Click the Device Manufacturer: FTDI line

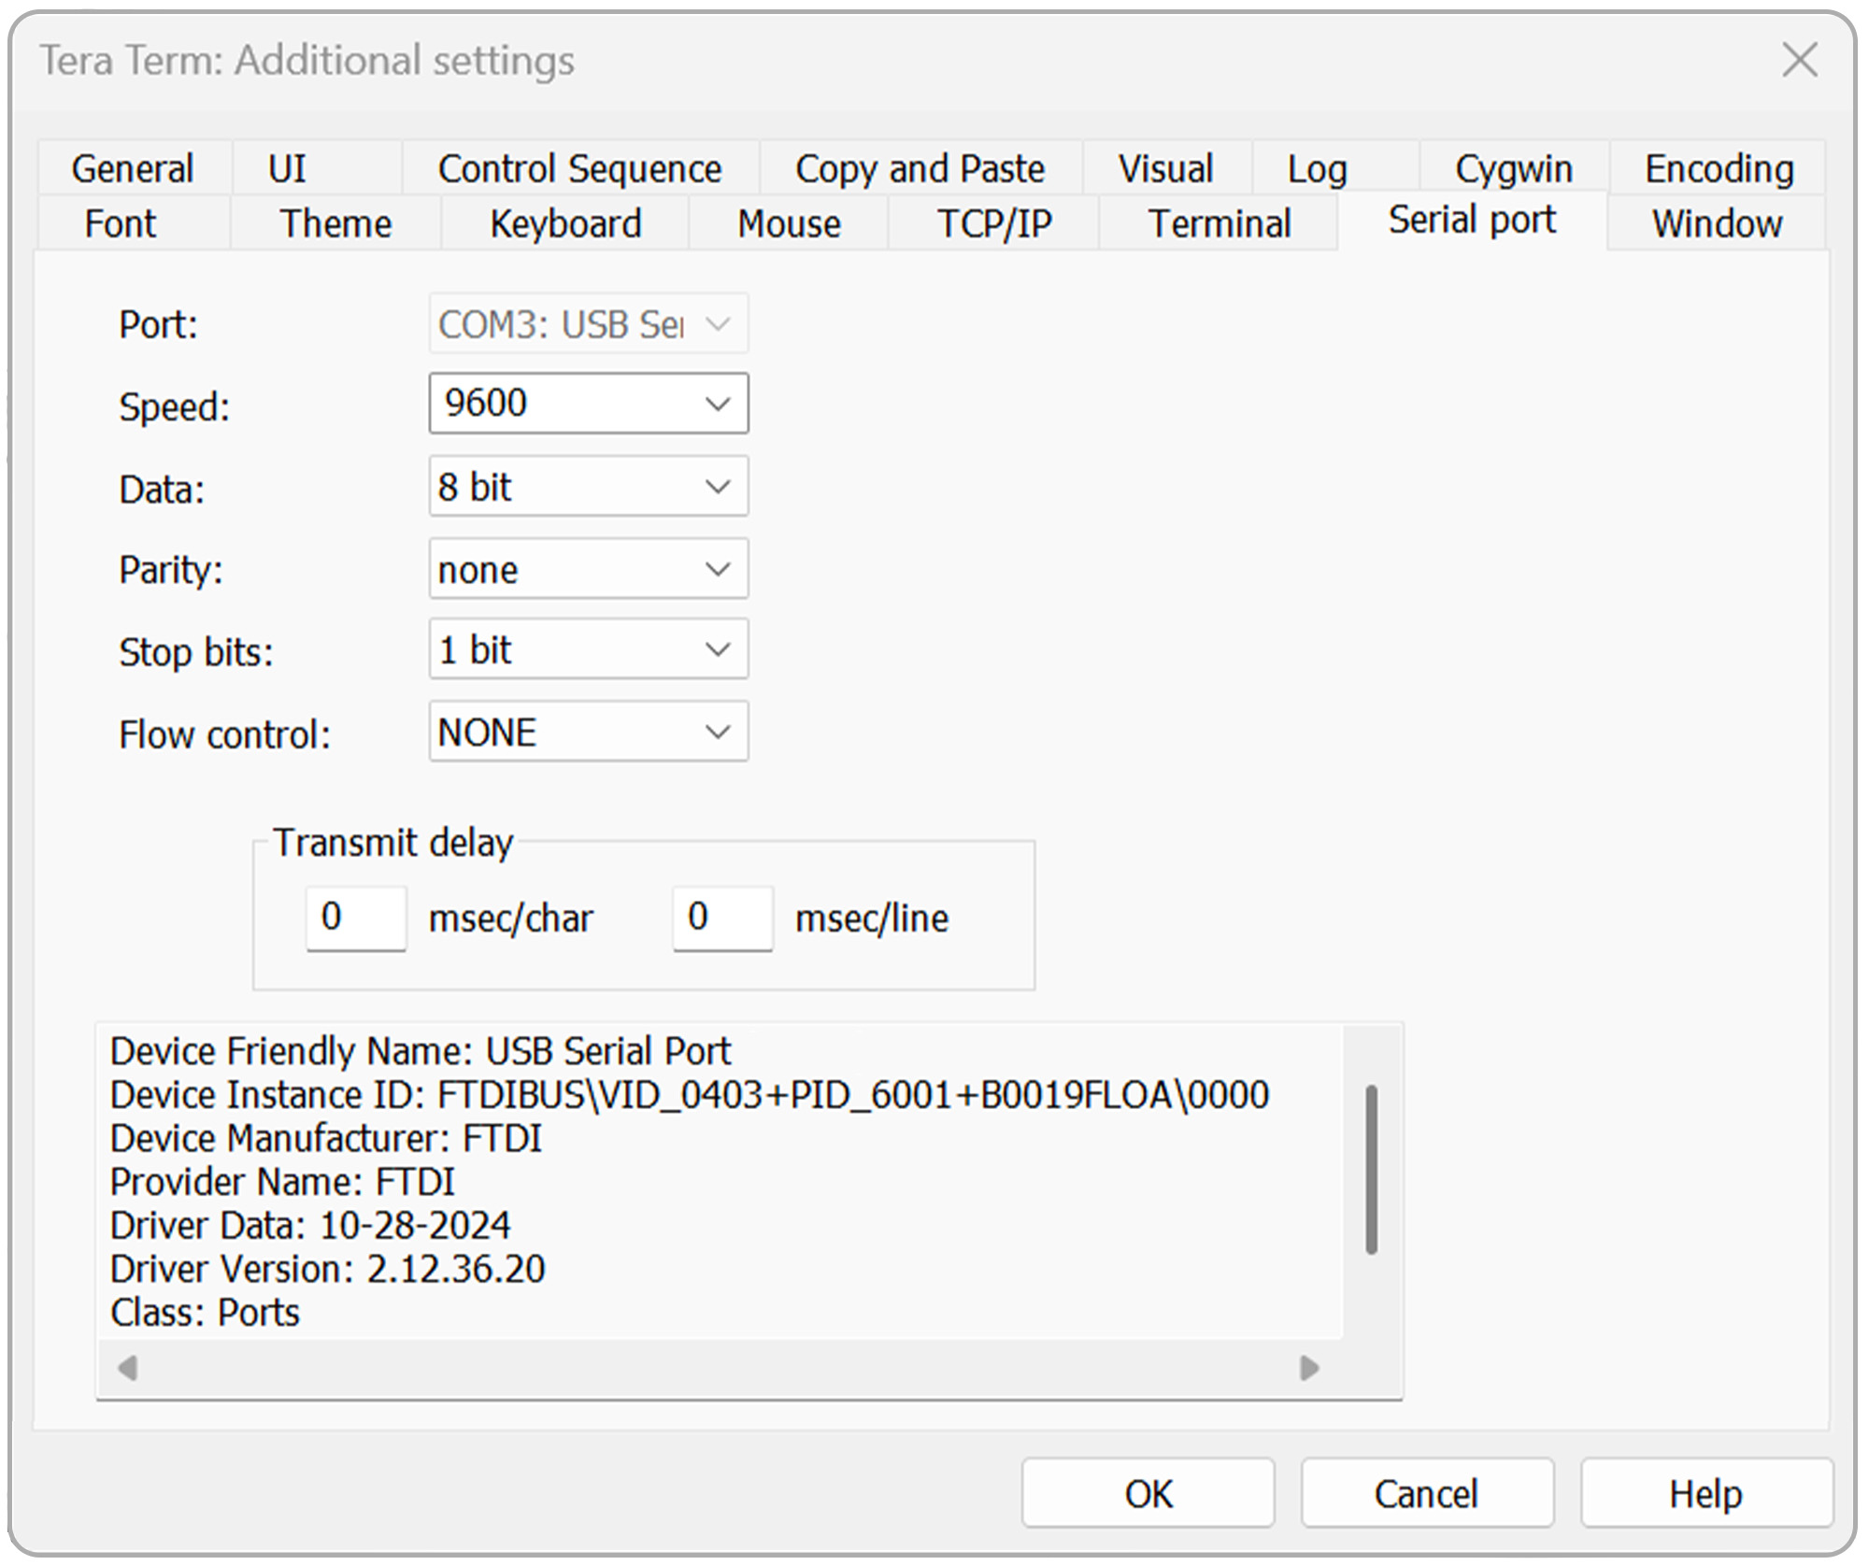tap(326, 1138)
